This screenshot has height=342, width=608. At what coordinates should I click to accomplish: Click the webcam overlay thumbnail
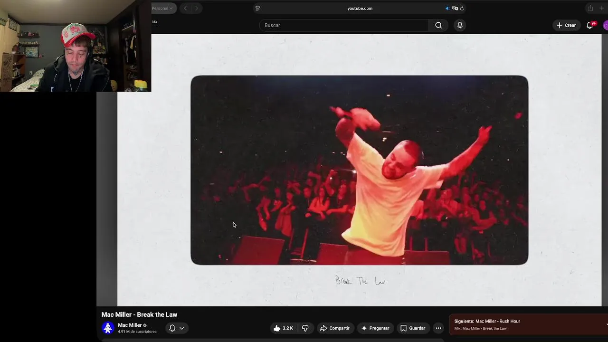pos(76,46)
